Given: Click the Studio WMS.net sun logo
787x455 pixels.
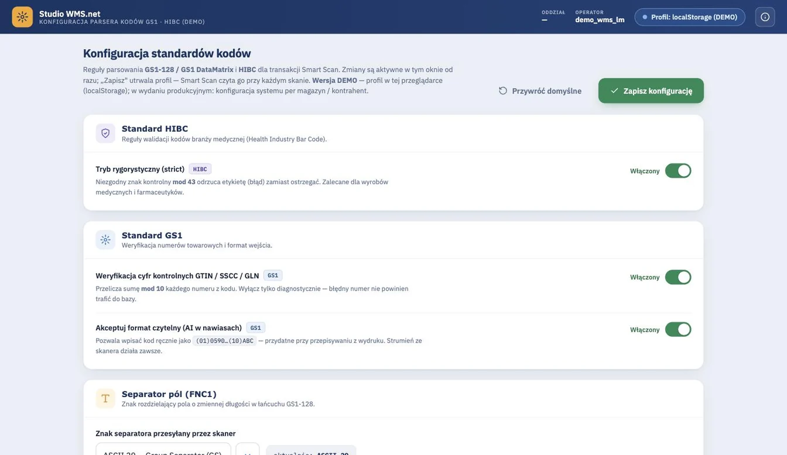Looking at the screenshot, I should 22,17.
